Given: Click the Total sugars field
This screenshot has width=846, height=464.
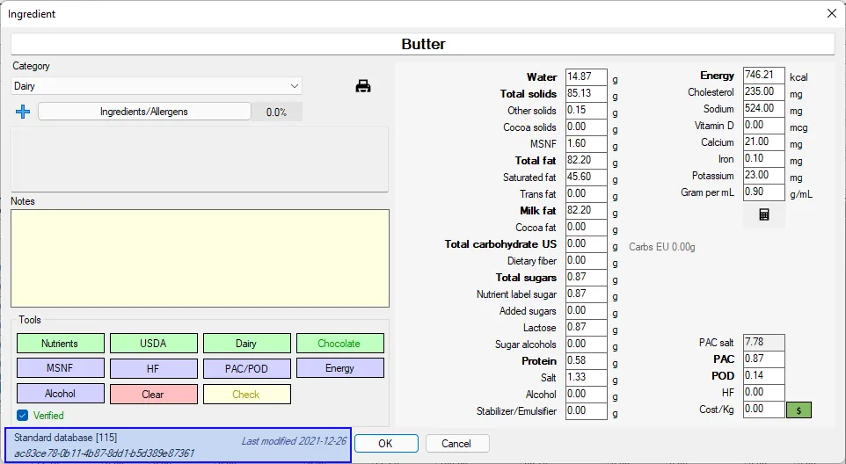Looking at the screenshot, I should click(586, 278).
